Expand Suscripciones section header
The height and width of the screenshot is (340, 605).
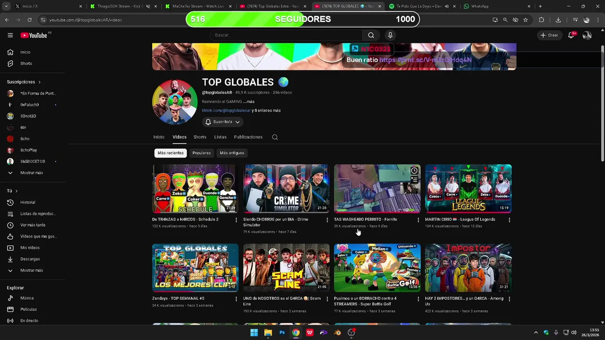(x=24, y=82)
